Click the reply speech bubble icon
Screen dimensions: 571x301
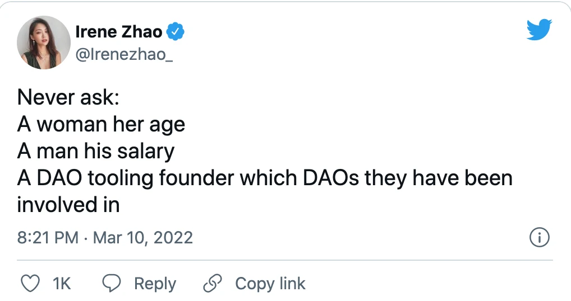(114, 284)
